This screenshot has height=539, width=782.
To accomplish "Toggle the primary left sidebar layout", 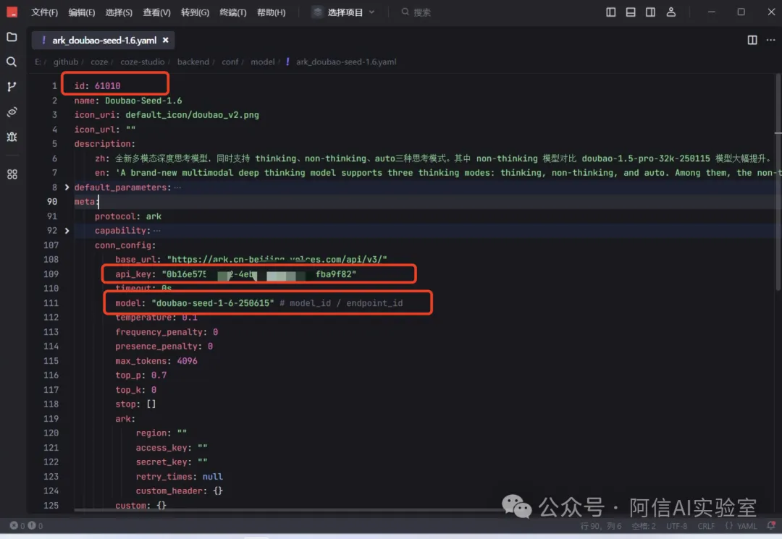I will pyautogui.click(x=611, y=12).
